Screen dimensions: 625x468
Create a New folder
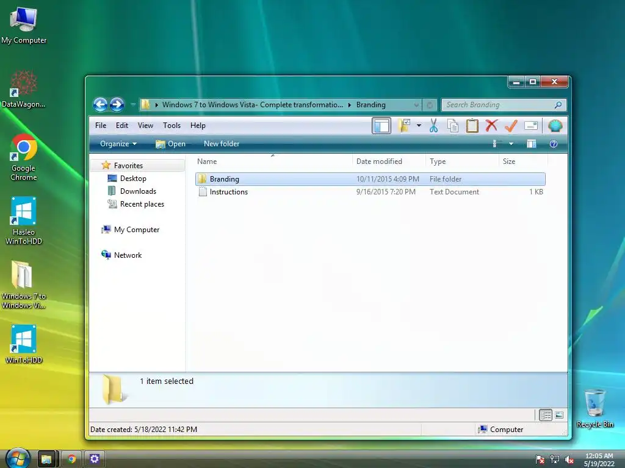tap(222, 144)
